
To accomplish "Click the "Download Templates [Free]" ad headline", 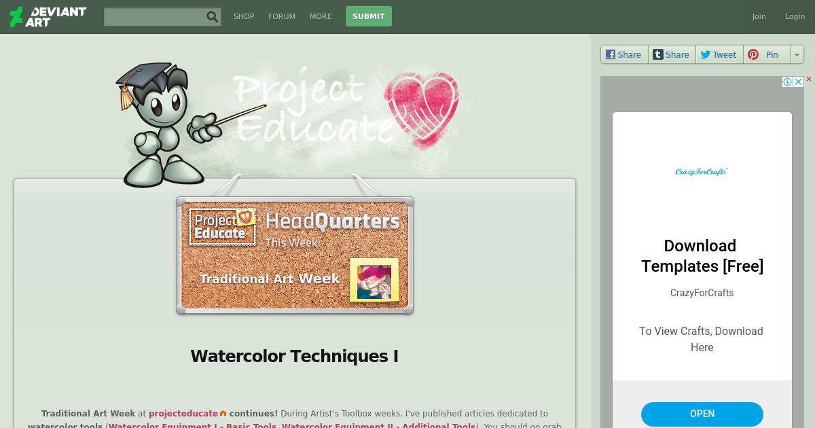I will [x=702, y=255].
